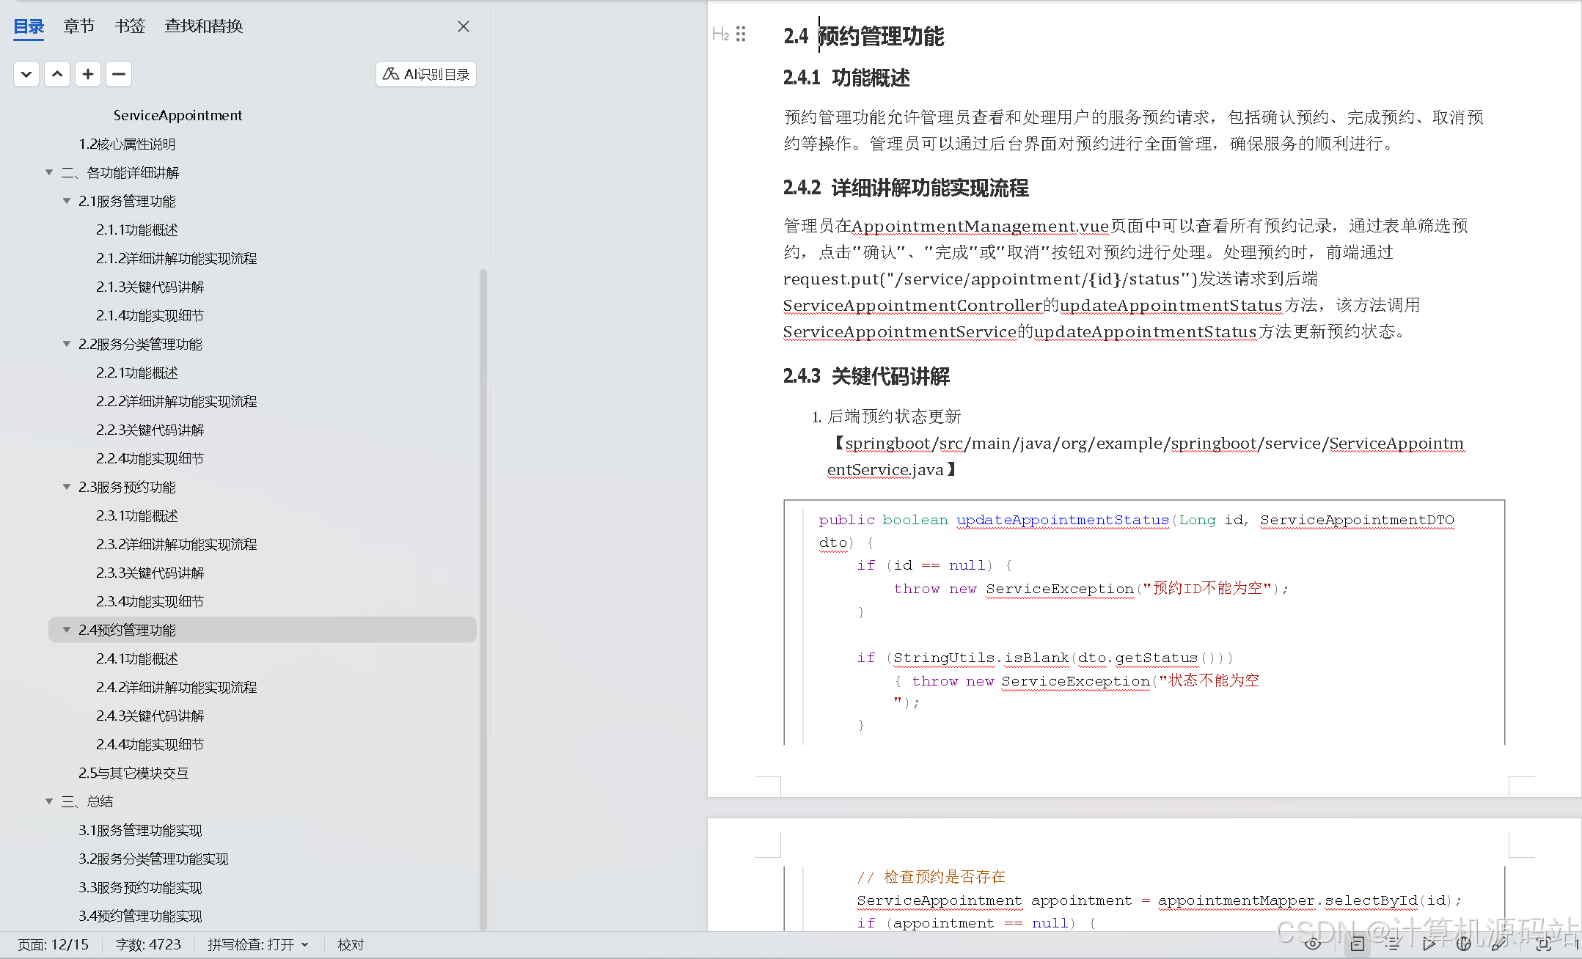The width and height of the screenshot is (1582, 959).
Task: Go to 2.5与其它模块交互 entry
Action: (x=133, y=773)
